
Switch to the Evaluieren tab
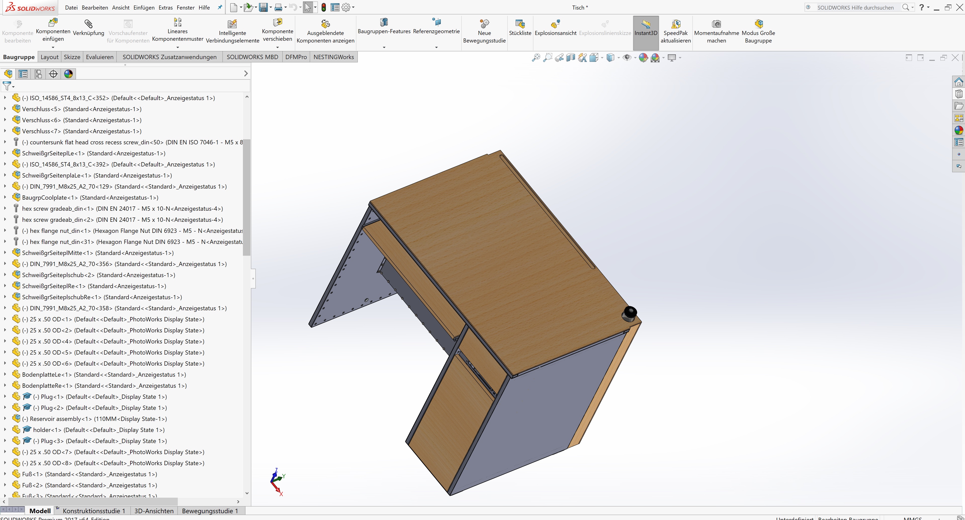click(x=100, y=57)
